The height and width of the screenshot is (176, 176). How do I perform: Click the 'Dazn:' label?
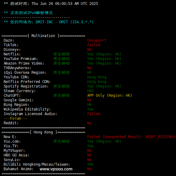click(9, 40)
